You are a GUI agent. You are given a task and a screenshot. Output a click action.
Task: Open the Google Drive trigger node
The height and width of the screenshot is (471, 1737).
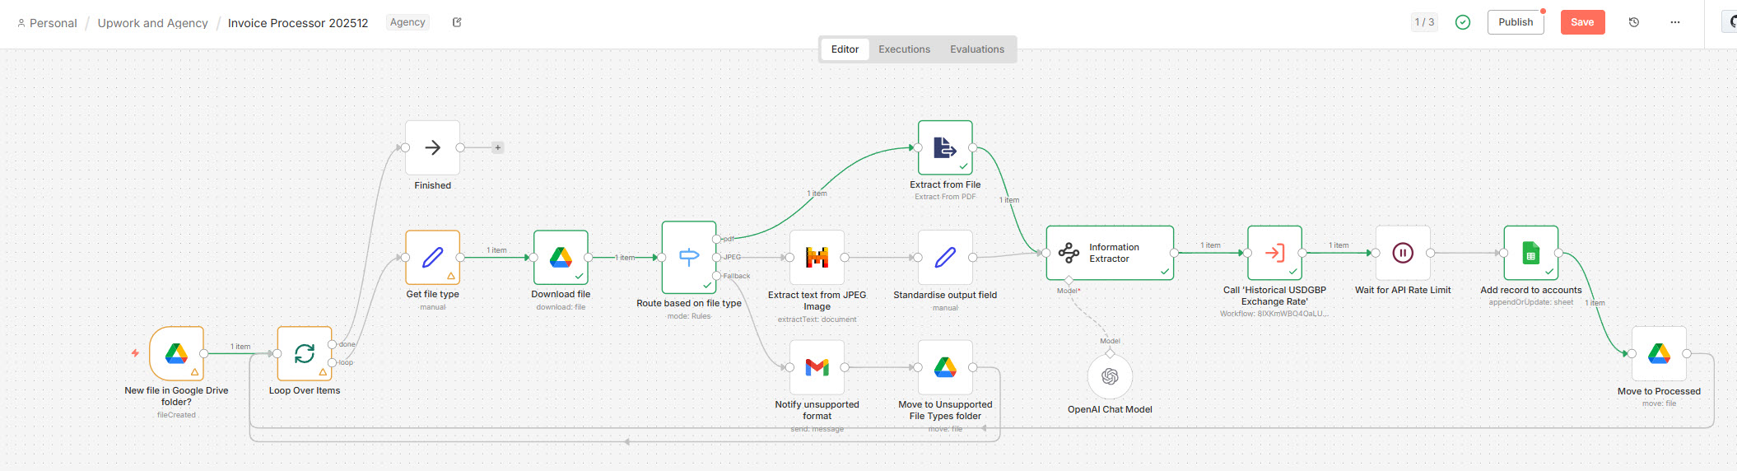click(176, 353)
